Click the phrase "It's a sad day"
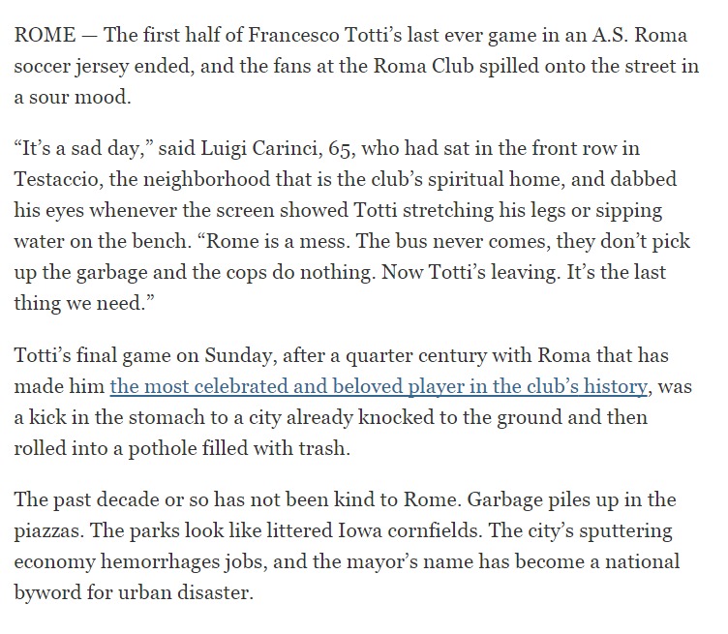 pyautogui.click(x=81, y=149)
